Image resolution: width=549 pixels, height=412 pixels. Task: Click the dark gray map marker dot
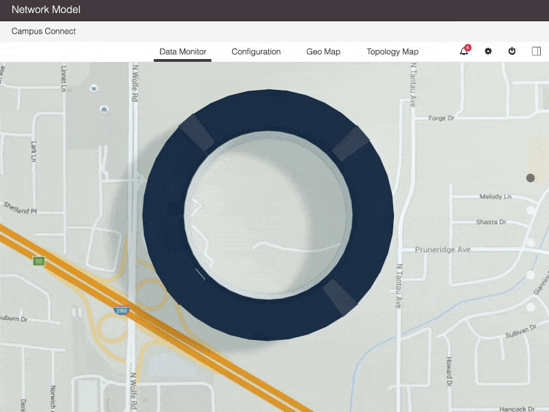[x=530, y=178]
